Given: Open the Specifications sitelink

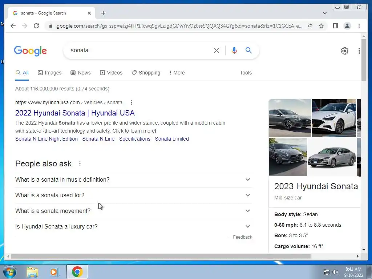Looking at the screenshot, I should tap(134, 139).
